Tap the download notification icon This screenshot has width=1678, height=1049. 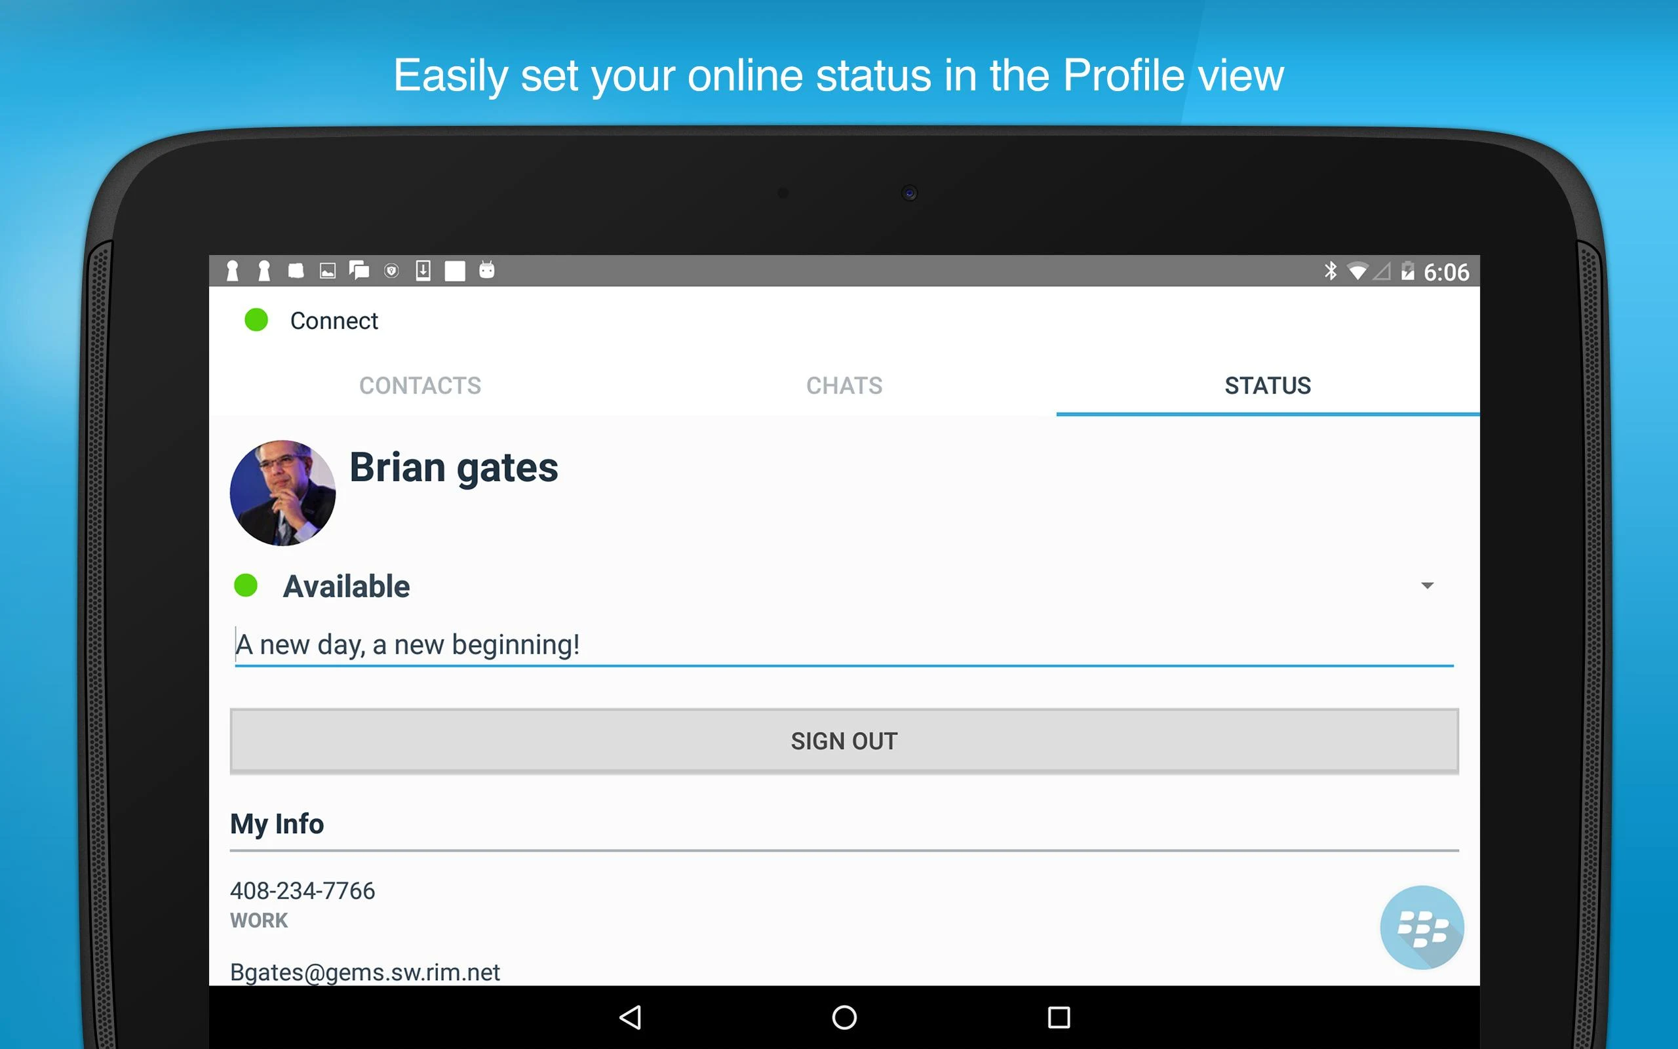coord(423,271)
